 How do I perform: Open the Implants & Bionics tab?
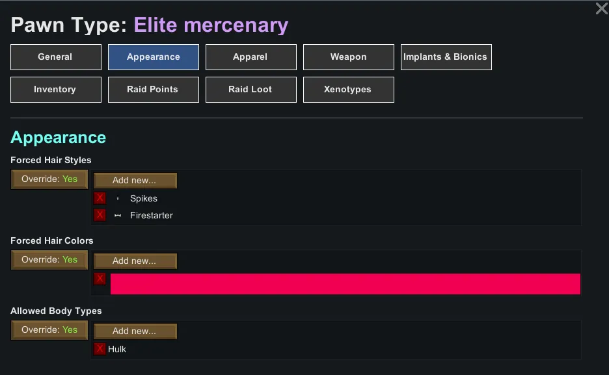coord(446,57)
